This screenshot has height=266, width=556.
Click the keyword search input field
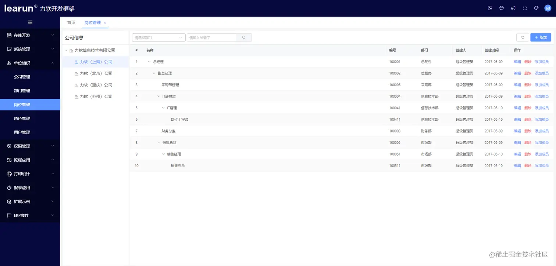click(211, 37)
